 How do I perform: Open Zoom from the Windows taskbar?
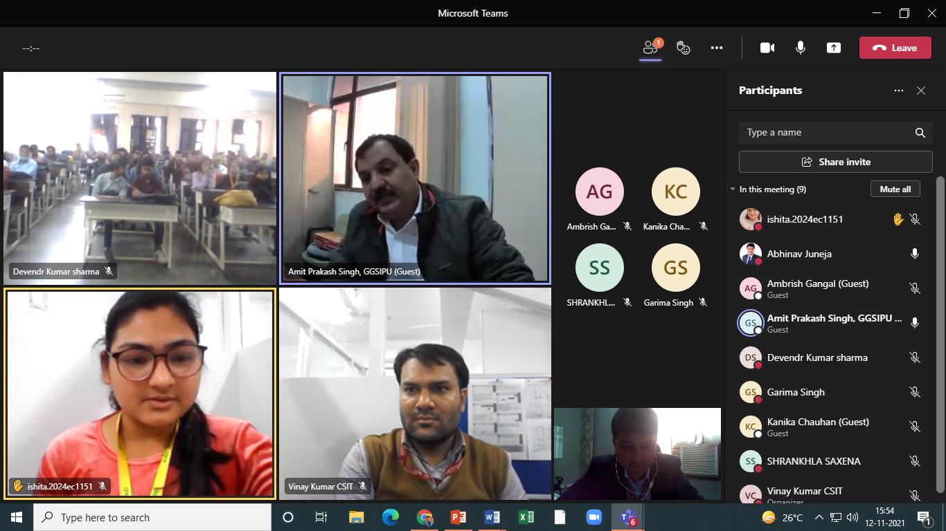coord(594,517)
